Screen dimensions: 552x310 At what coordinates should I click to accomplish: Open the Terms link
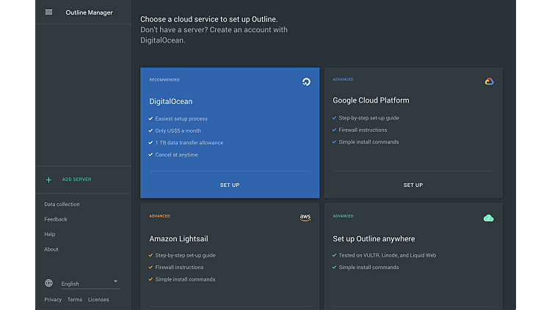pyautogui.click(x=75, y=300)
